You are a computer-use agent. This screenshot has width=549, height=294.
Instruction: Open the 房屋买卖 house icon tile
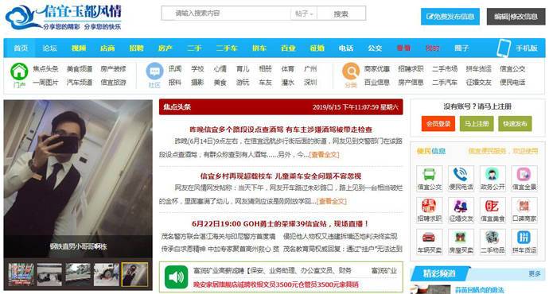pyautogui.click(x=461, y=242)
